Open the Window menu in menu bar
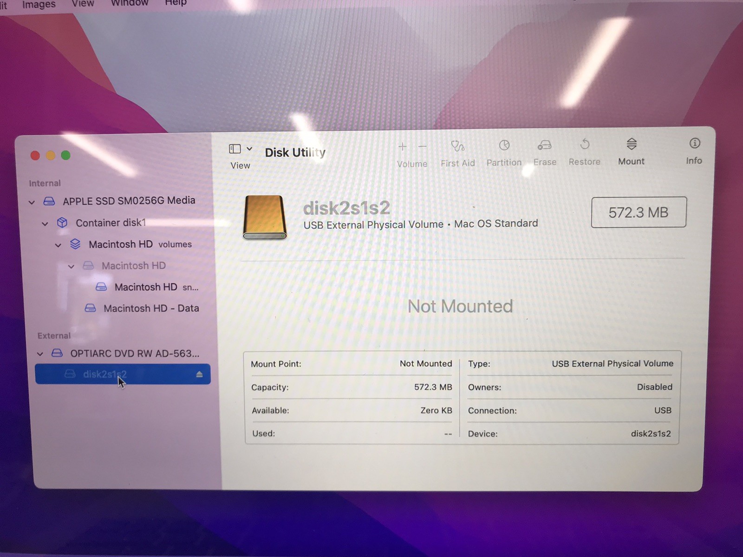This screenshot has width=743, height=557. coord(130,3)
